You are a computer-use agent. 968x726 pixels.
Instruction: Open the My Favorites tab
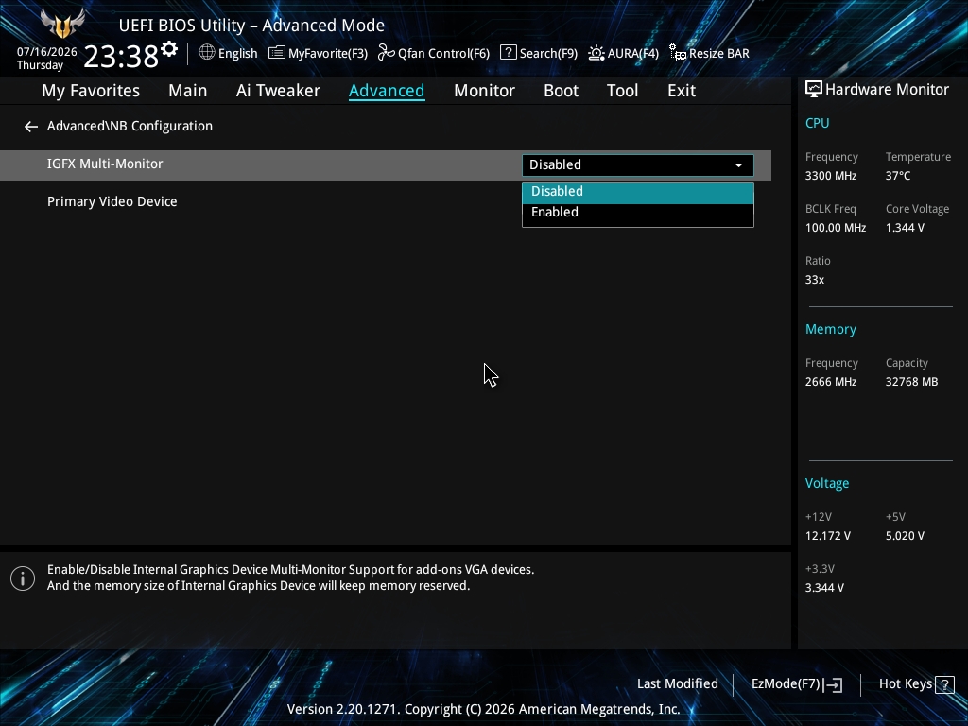(91, 91)
